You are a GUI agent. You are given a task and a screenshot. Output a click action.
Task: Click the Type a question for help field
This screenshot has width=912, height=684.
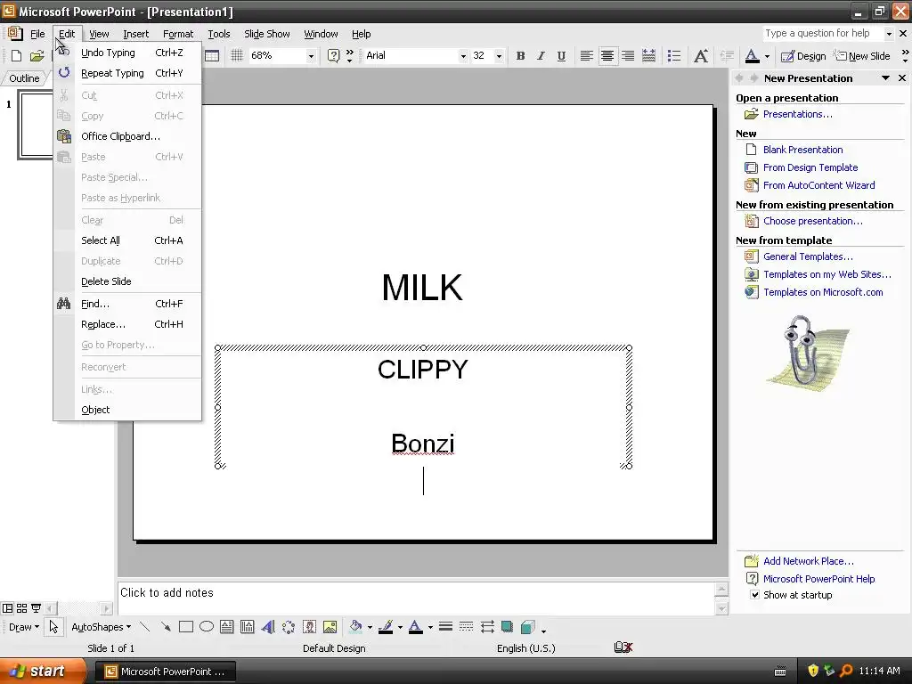point(823,33)
